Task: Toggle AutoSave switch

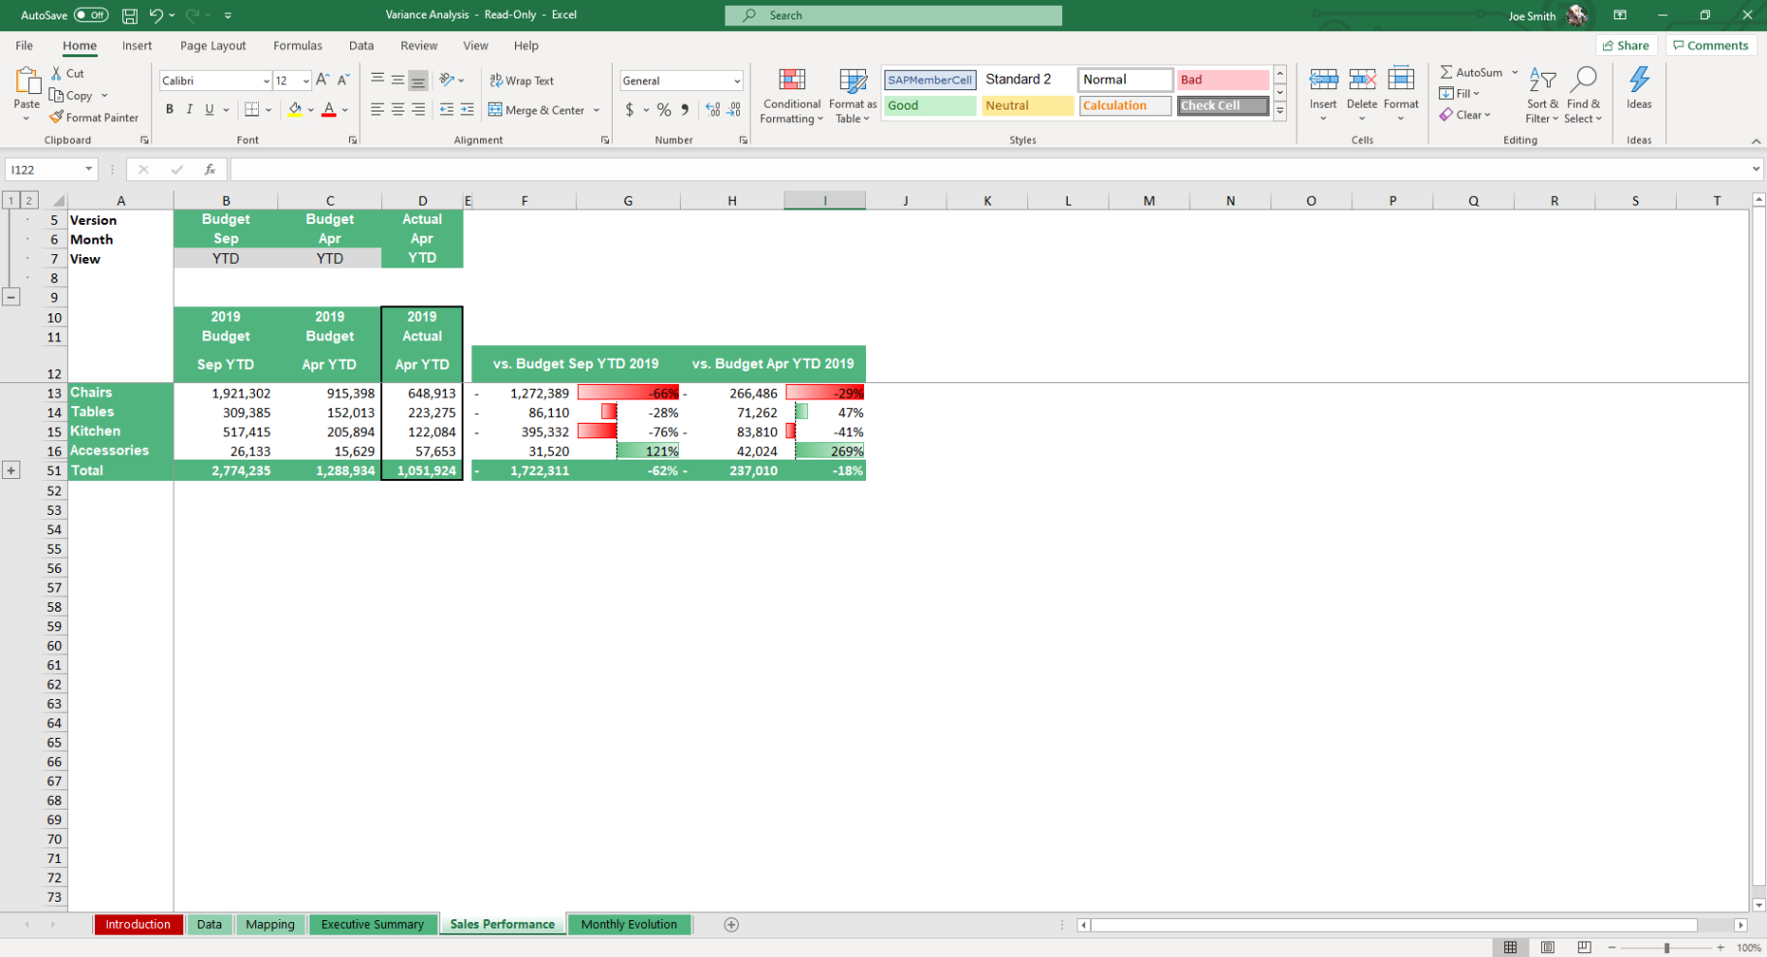Action: pyautogui.click(x=90, y=15)
